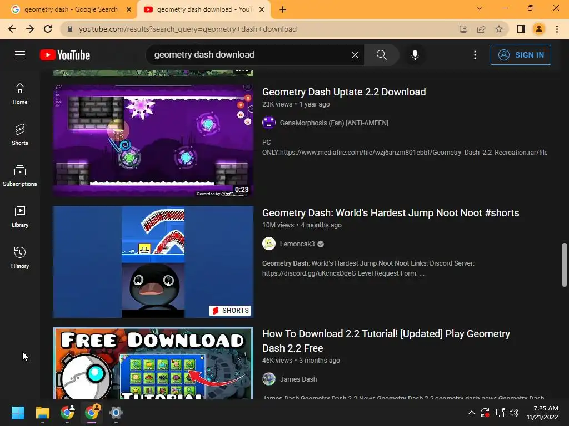
Task: Click the SIGN IN button
Action: [521, 55]
